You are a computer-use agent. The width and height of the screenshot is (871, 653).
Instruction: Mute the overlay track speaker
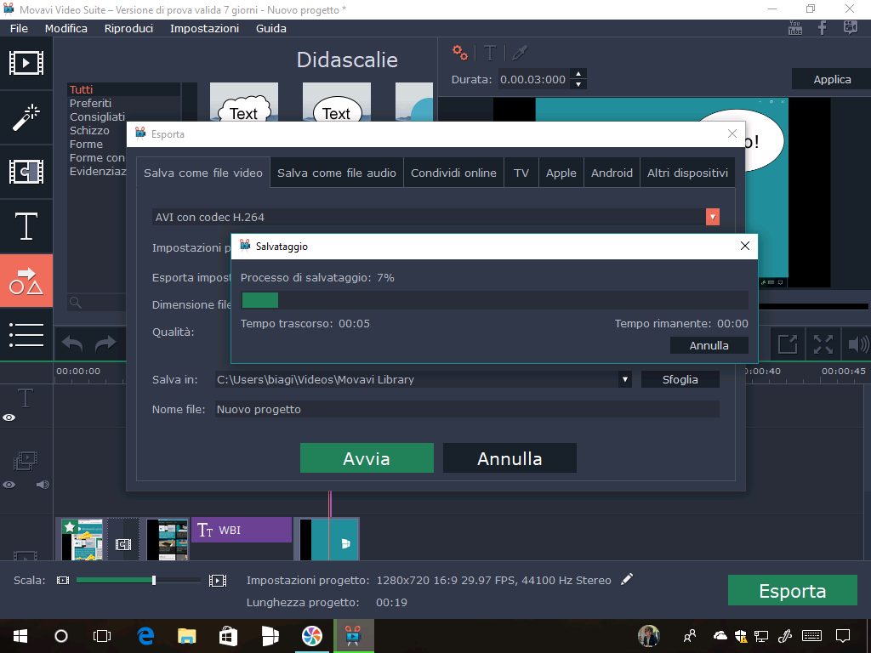coord(43,485)
